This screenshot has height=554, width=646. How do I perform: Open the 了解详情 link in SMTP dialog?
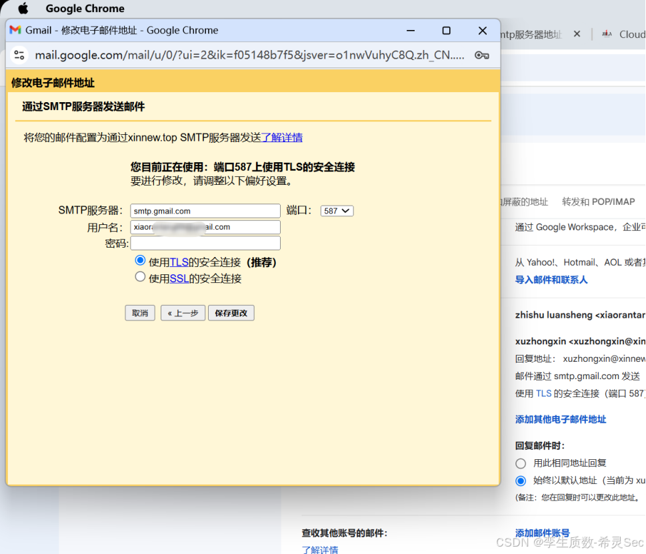(282, 137)
